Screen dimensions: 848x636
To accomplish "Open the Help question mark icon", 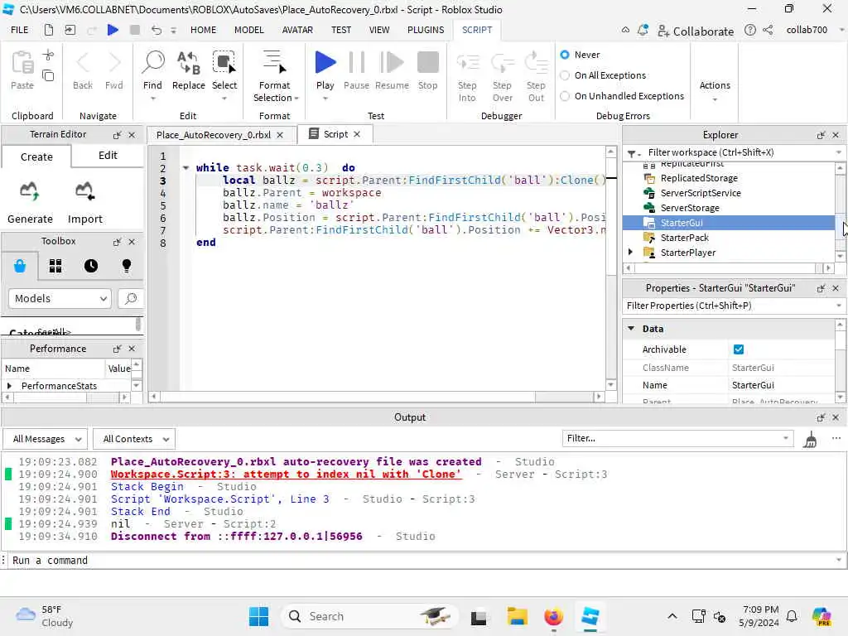I will (x=750, y=31).
